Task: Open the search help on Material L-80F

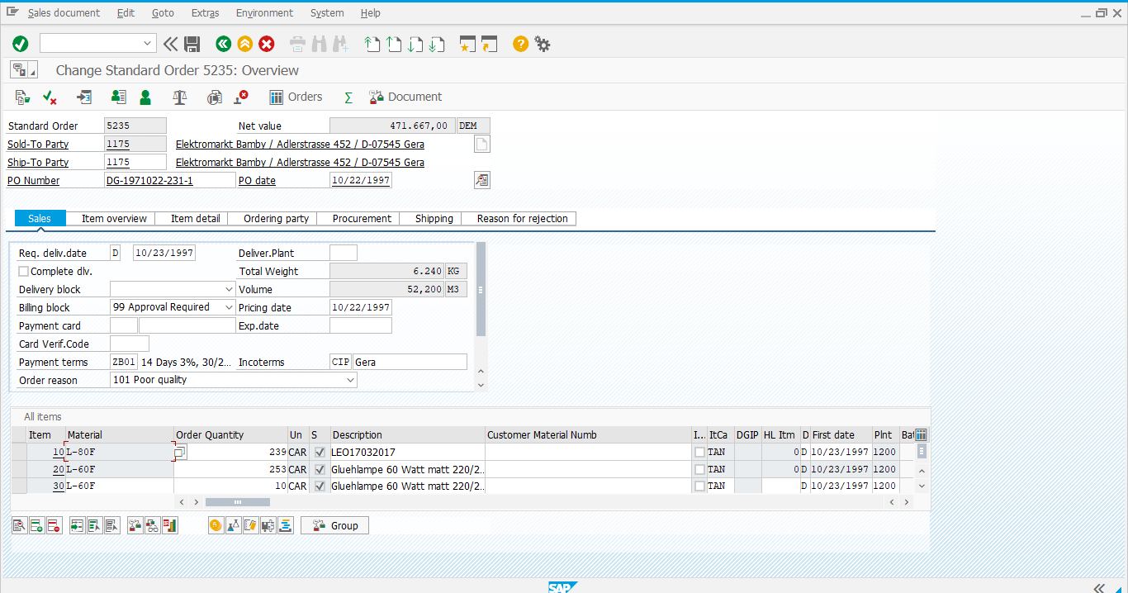Action: point(181,452)
